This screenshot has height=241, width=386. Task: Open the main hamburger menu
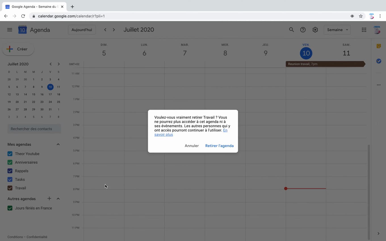click(10, 30)
